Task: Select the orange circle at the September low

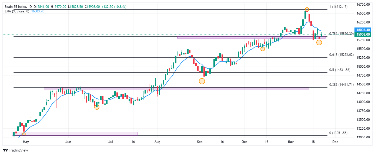Action: (202, 81)
